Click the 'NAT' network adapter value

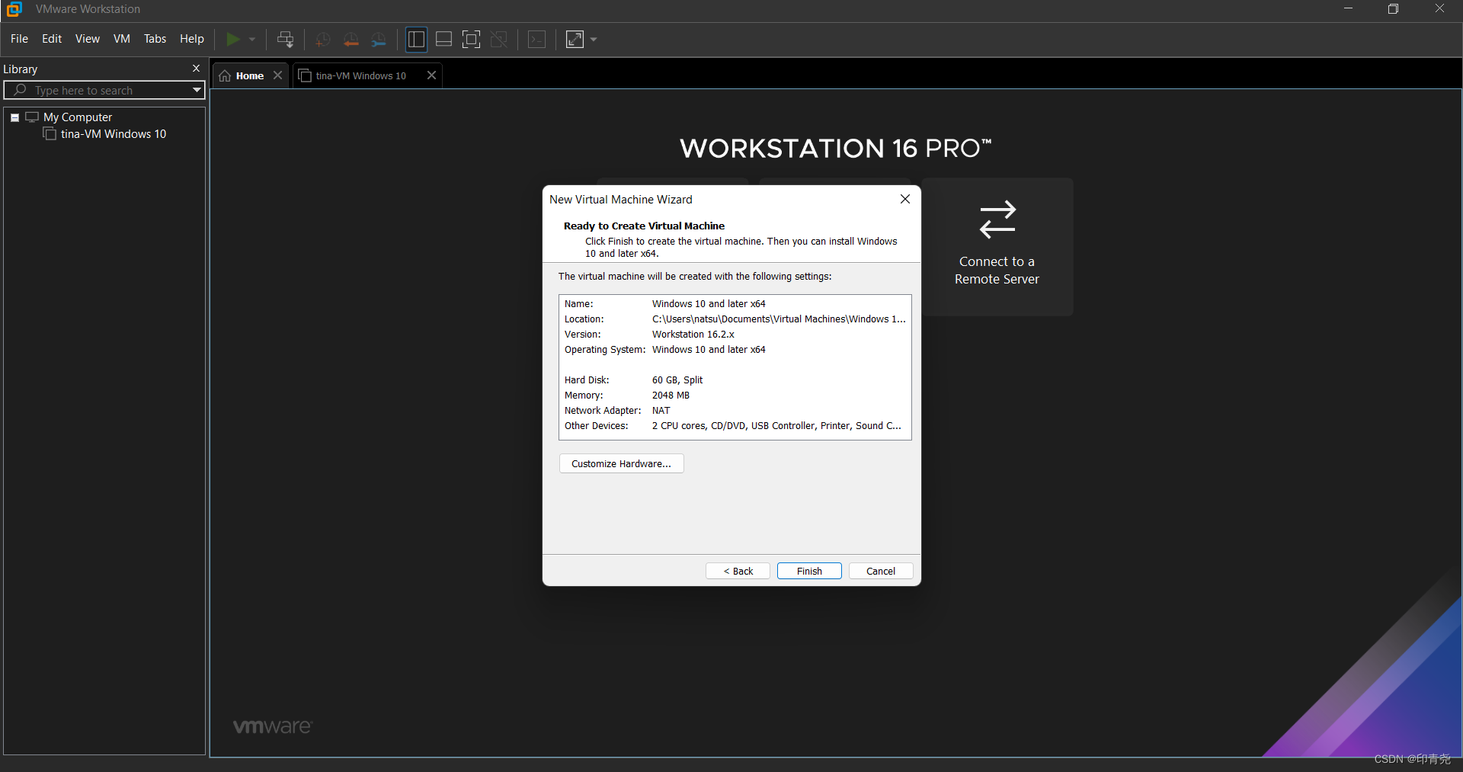pos(661,411)
